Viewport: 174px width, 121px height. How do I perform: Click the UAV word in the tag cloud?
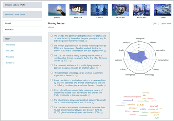(140, 105)
